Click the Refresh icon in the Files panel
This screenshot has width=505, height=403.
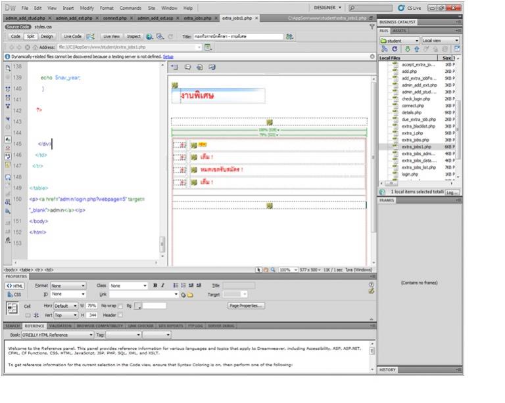[395, 49]
